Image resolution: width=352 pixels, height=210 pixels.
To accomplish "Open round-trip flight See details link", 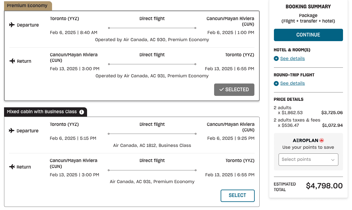I will pyautogui.click(x=293, y=84).
